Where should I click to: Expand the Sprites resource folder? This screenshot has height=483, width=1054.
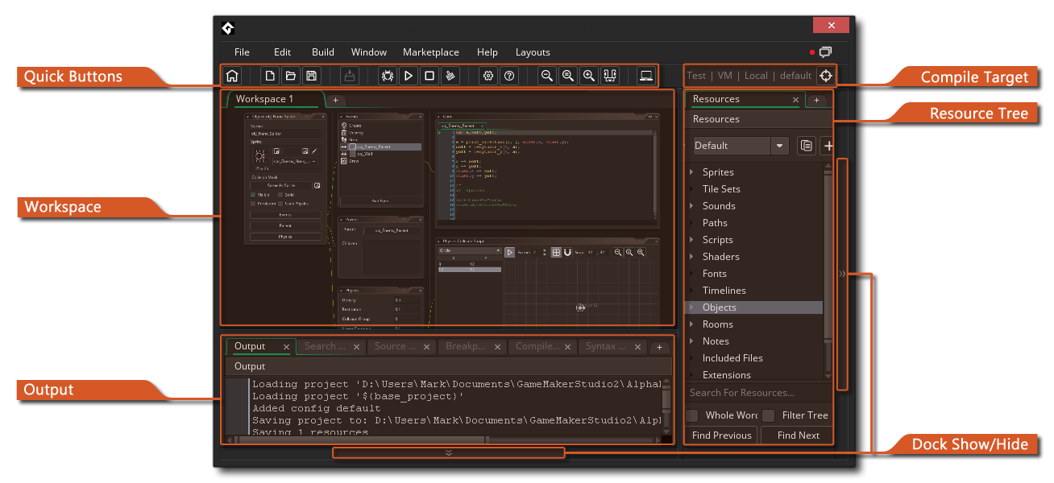coord(691,172)
